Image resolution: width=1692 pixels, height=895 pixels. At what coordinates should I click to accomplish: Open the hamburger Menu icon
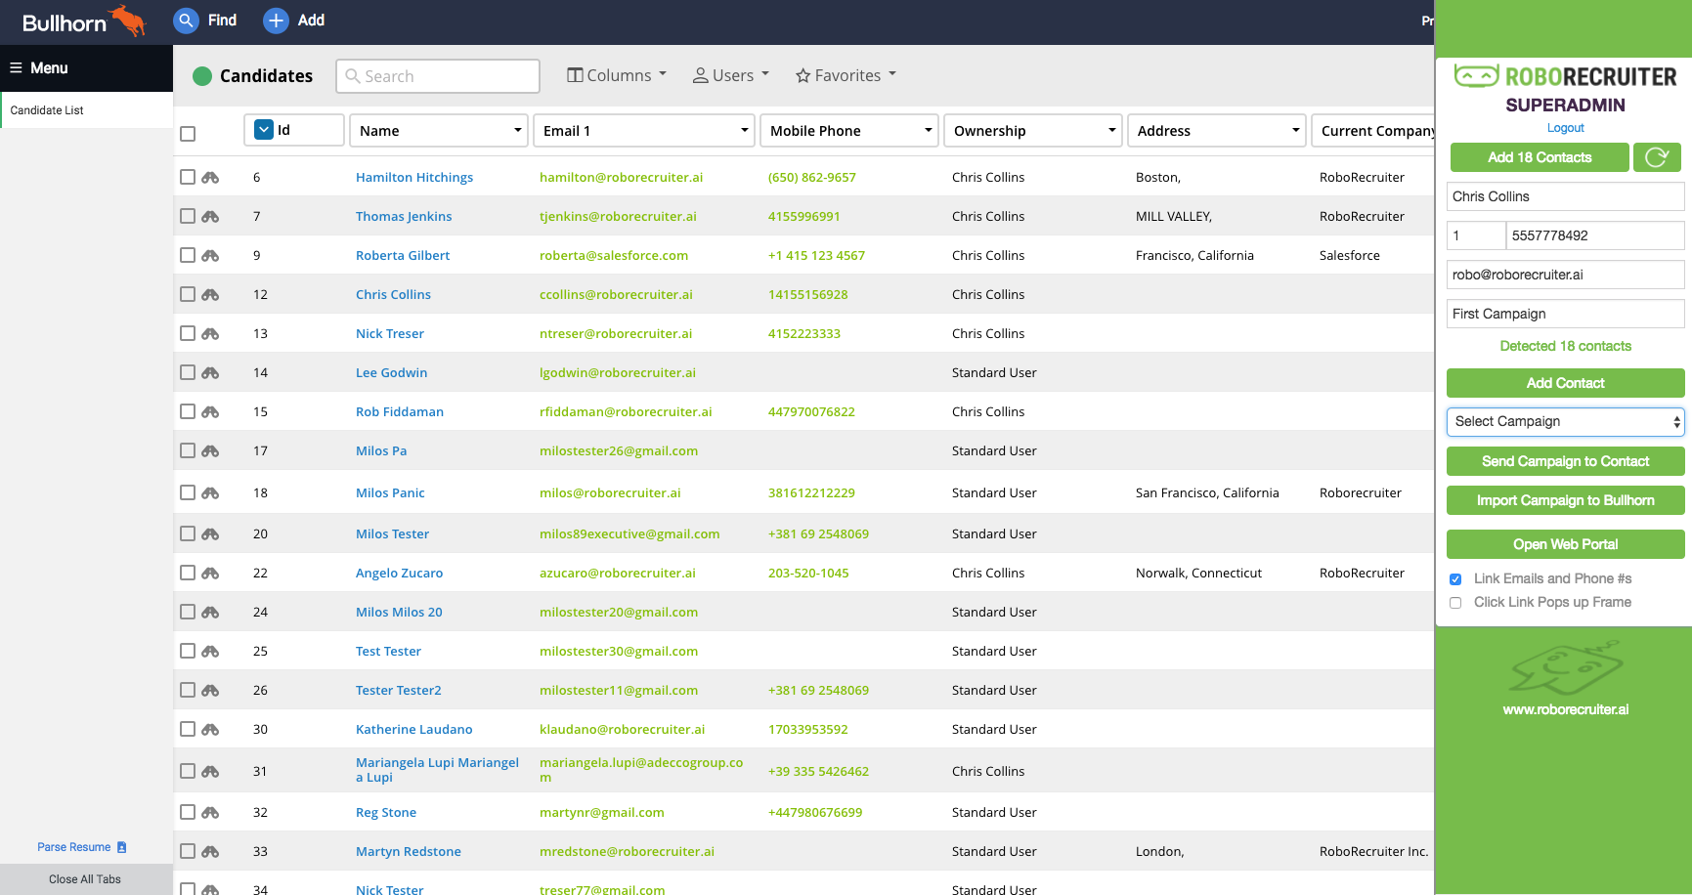[16, 68]
